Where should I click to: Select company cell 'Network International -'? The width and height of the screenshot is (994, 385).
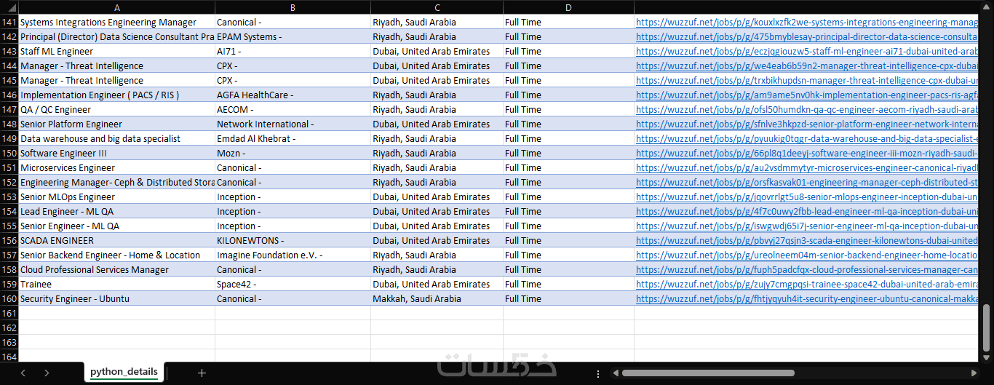(293, 124)
